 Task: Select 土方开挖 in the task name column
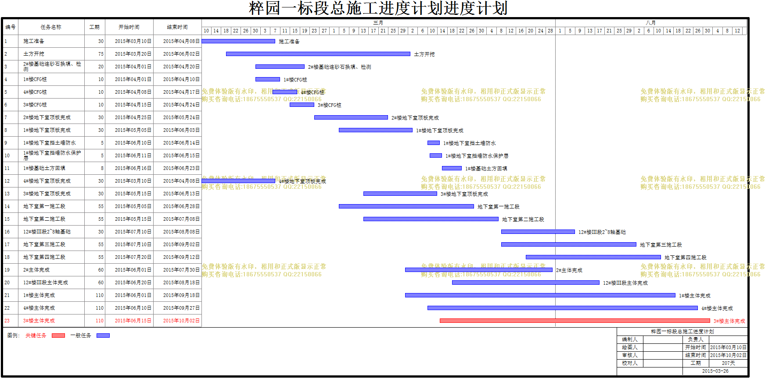pos(34,54)
